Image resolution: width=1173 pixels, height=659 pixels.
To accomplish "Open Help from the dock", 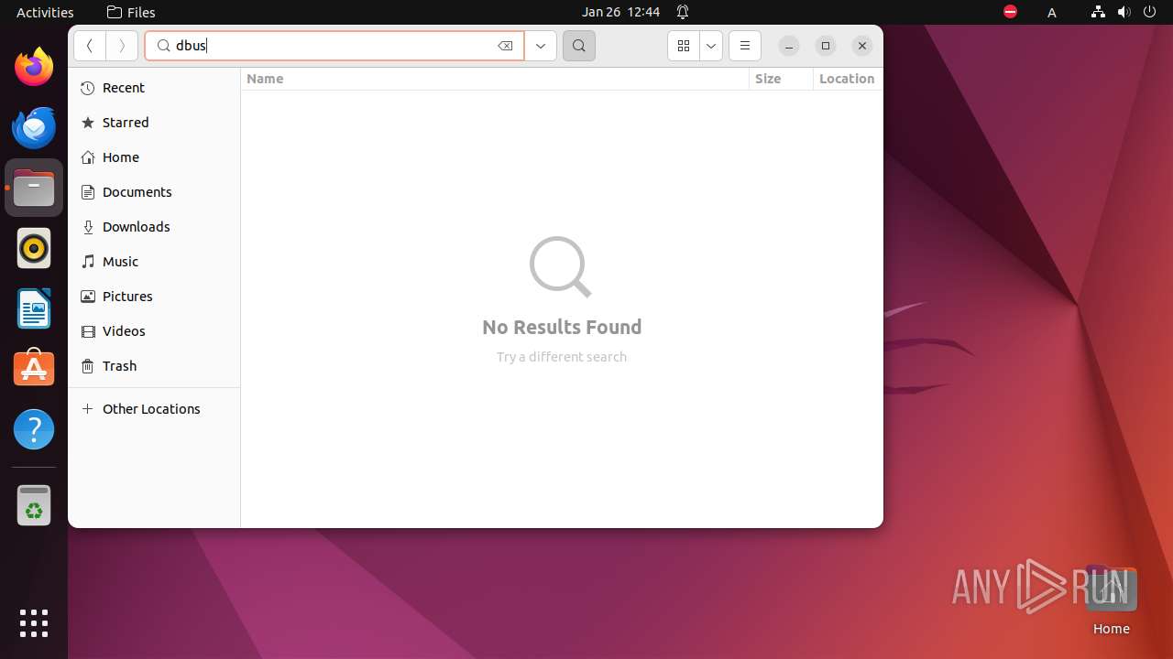I will [x=34, y=429].
